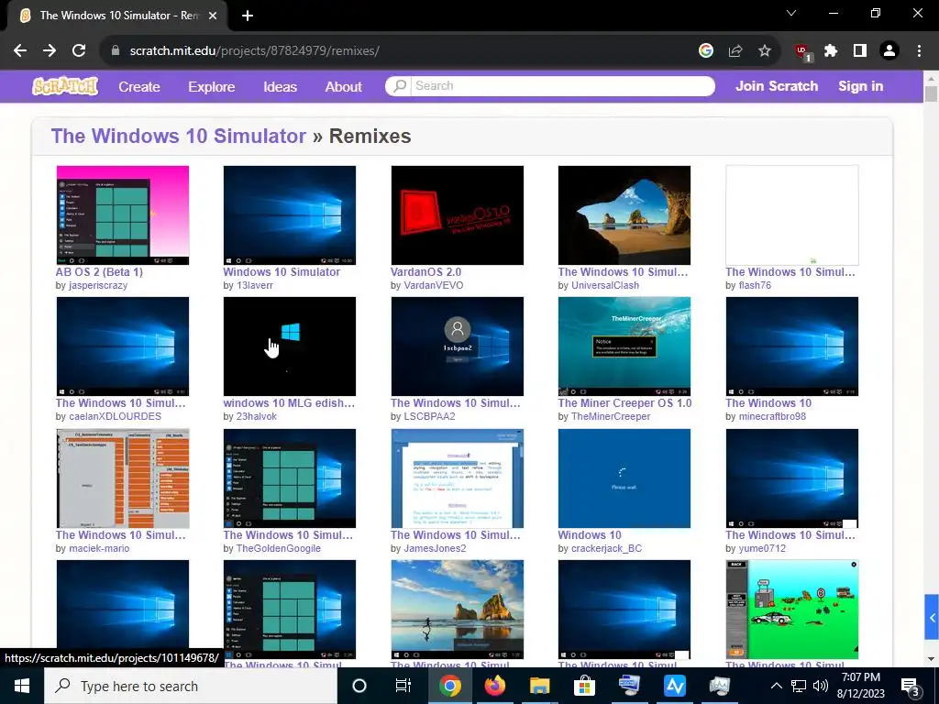Open the uBlock Origin extension icon
Viewport: 939px width, 704px height.
coord(802,52)
